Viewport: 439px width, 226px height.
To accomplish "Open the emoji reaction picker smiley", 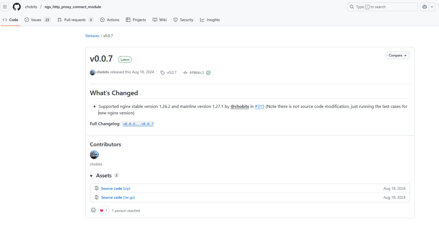I will tap(93, 210).
